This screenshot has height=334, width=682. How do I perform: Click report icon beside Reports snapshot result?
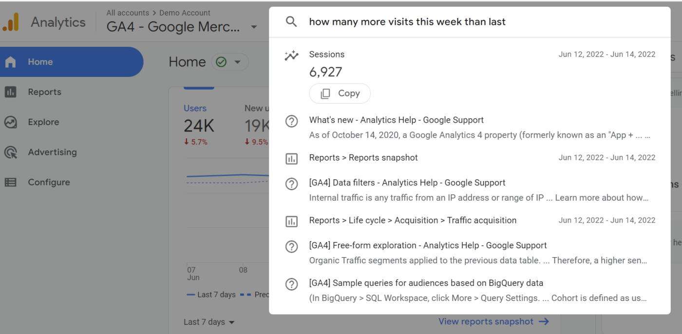tap(291, 159)
